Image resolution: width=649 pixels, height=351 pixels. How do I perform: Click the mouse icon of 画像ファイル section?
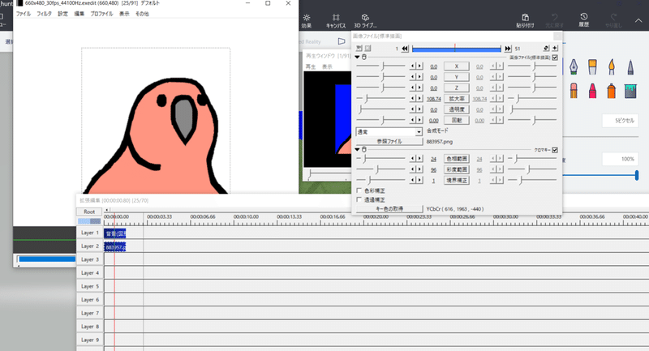364,57
